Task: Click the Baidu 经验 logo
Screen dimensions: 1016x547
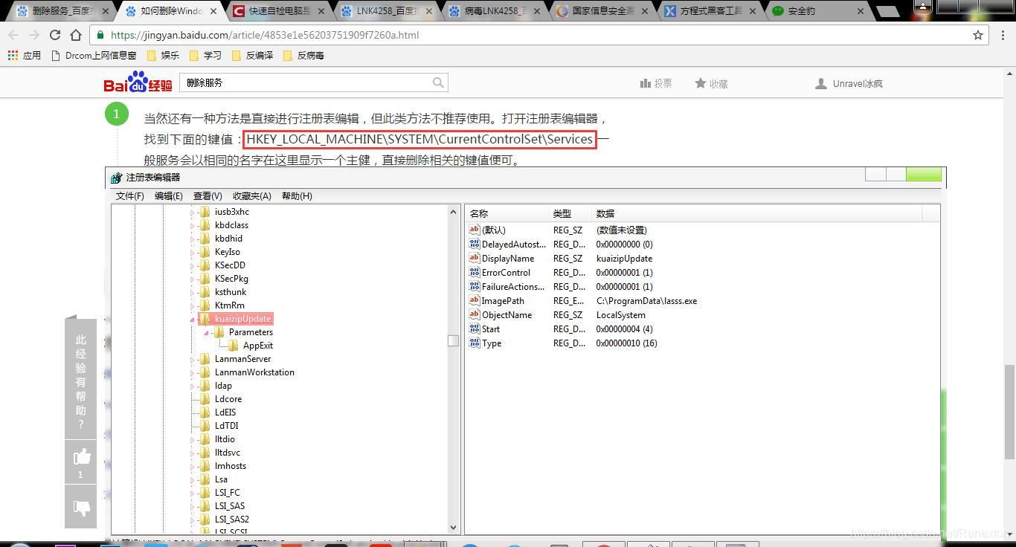Action: [138, 82]
